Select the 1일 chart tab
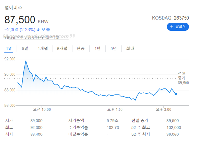Screen dimensions: 197x145 point(9,48)
